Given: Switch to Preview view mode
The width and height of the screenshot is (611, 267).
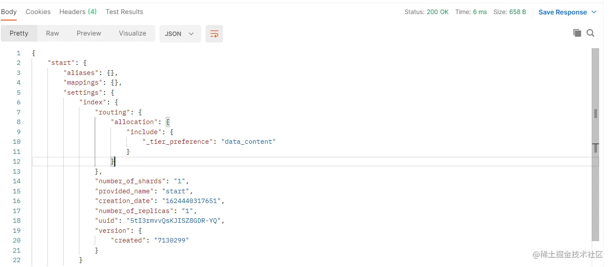Looking at the screenshot, I should pyautogui.click(x=89, y=33).
